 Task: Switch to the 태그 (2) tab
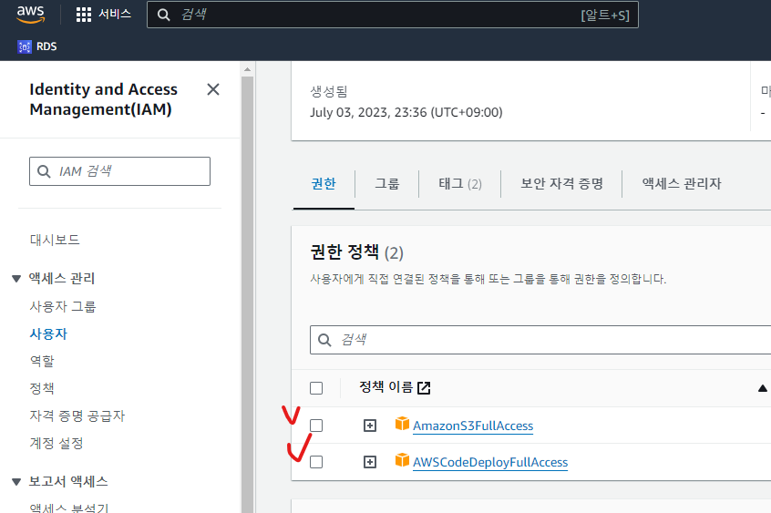point(459,184)
